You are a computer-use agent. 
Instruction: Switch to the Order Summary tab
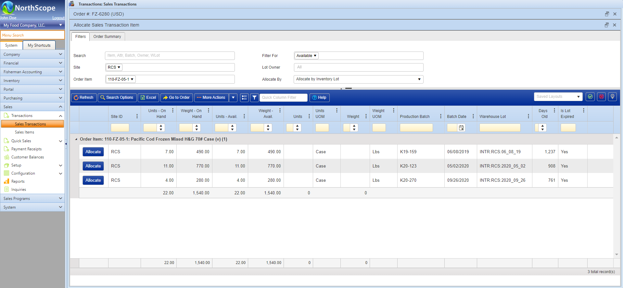click(x=107, y=37)
